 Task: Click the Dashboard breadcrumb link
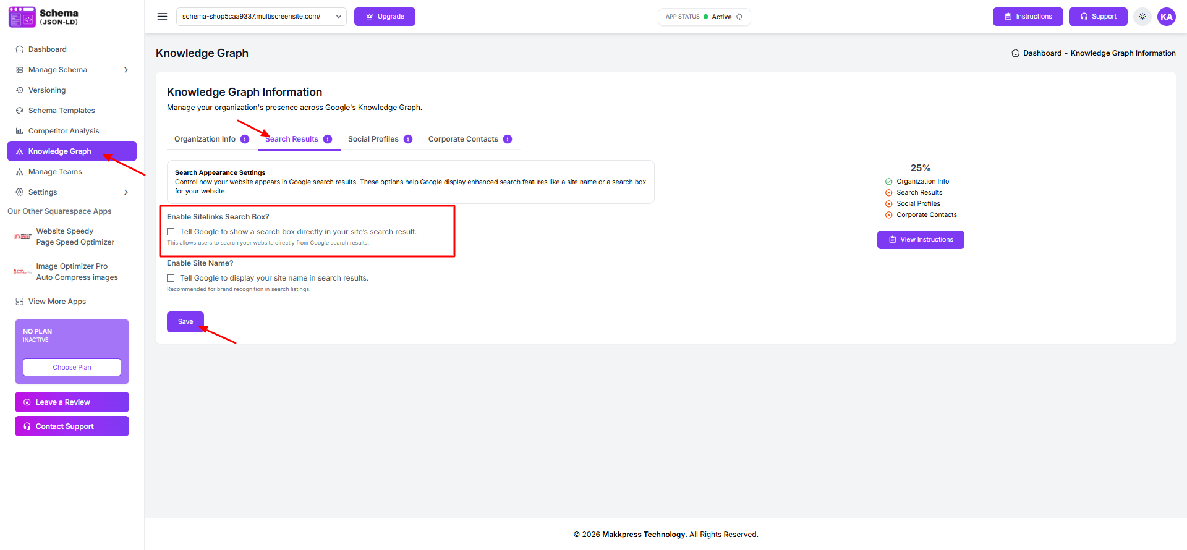pos(1042,53)
